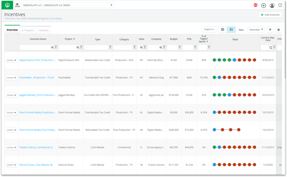Open Short Format Media_Production incentive link
Viewport: 287px width, 177px height.
[x=38, y=112]
